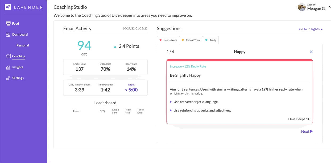Open Settings via the wrench icon
Viewport: 331px width, 163px height.
[x=8, y=78]
